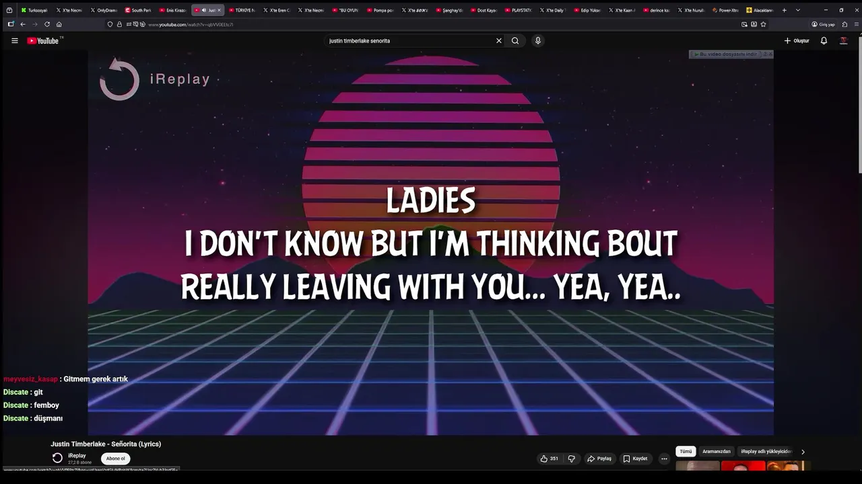Go back in browser history
Viewport: 862px width, 484px height.
tap(23, 24)
